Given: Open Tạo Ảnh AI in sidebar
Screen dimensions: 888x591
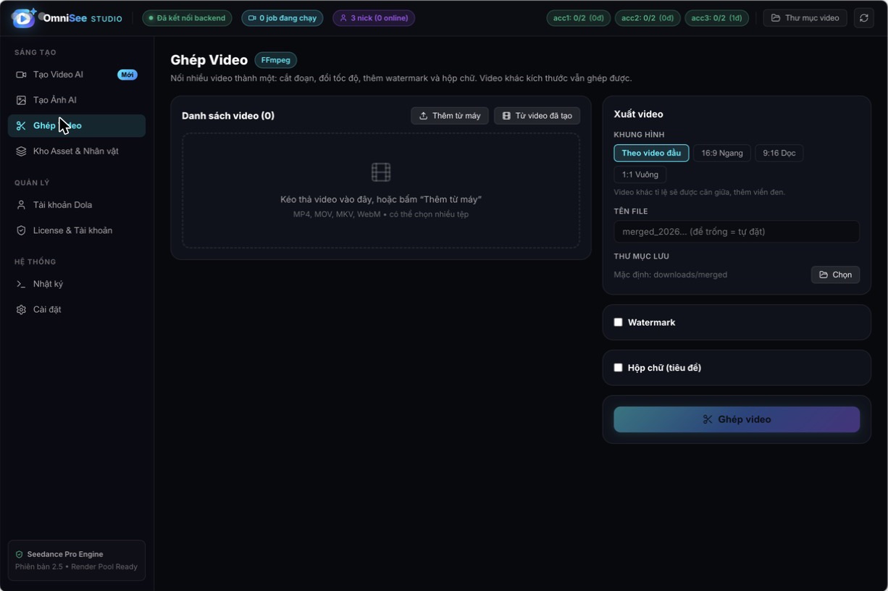Looking at the screenshot, I should (x=77, y=100).
